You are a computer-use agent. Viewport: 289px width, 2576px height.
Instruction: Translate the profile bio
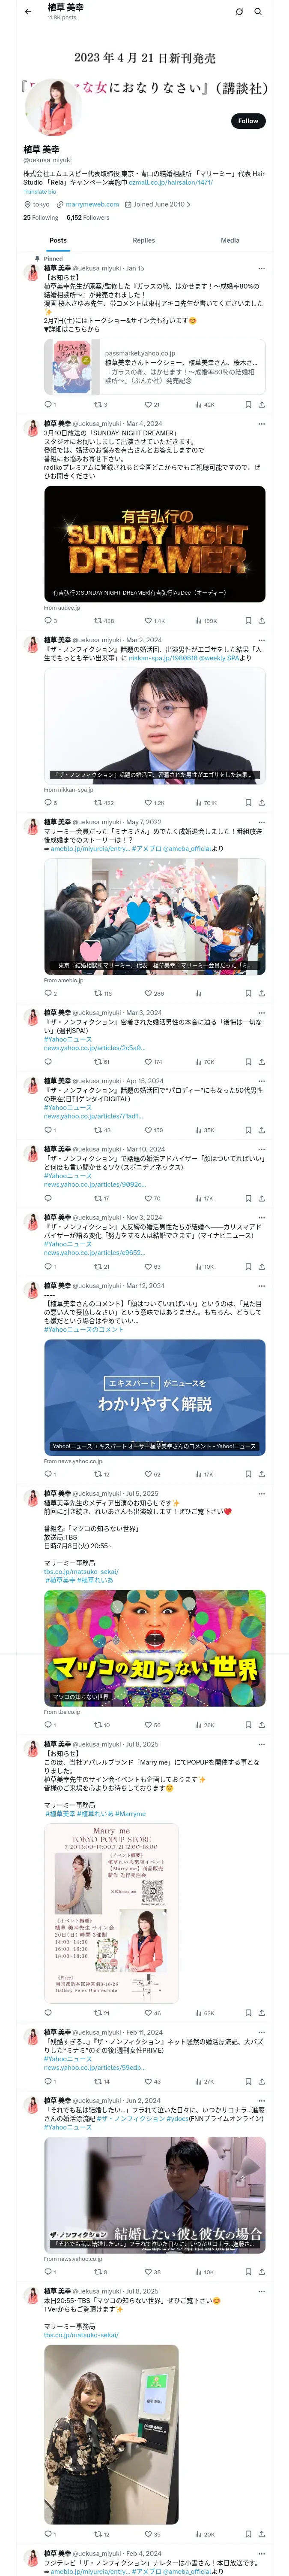click(40, 192)
